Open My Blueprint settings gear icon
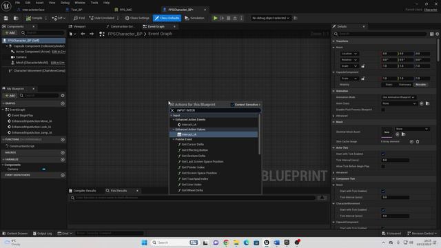The width and height of the screenshot is (441, 248). tap(63, 96)
